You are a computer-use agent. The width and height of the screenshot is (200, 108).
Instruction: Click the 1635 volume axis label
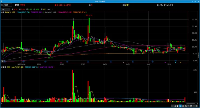195,70
